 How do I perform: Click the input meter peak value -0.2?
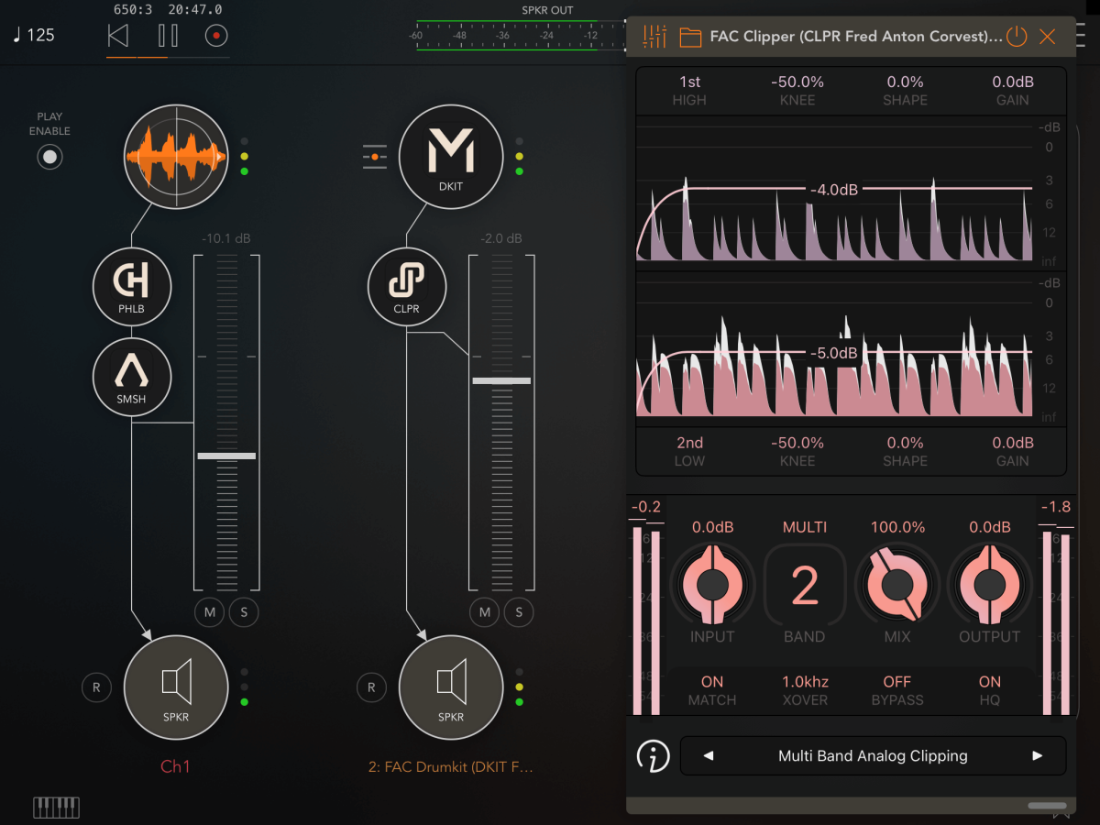(645, 507)
